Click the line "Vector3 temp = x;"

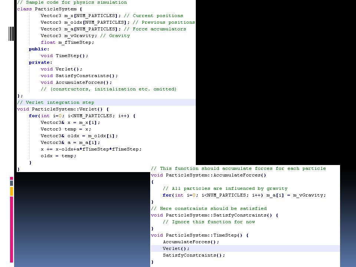(x=66, y=129)
